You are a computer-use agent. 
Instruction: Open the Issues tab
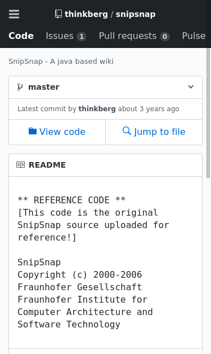tap(66, 36)
